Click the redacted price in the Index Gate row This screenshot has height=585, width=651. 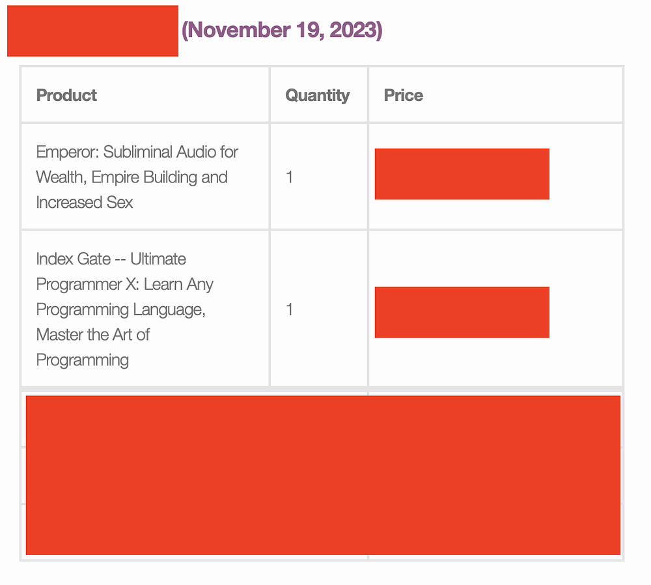pyautogui.click(x=462, y=313)
